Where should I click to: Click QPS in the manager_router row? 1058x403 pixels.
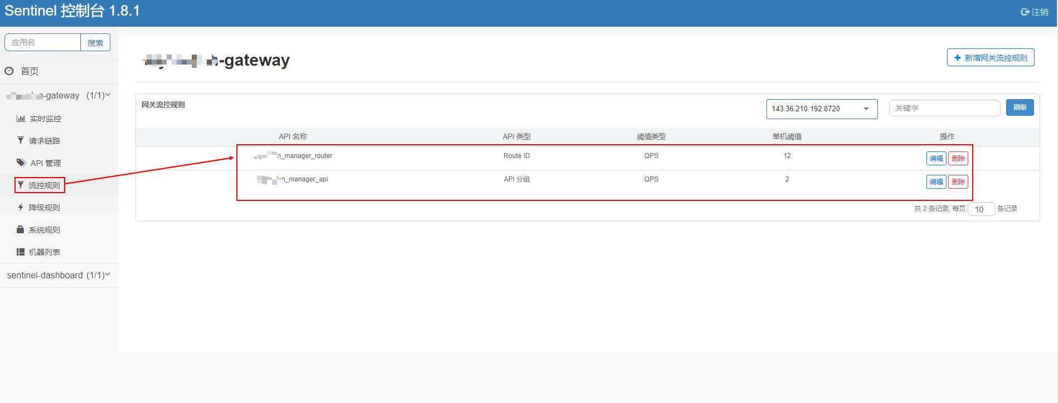[651, 156]
